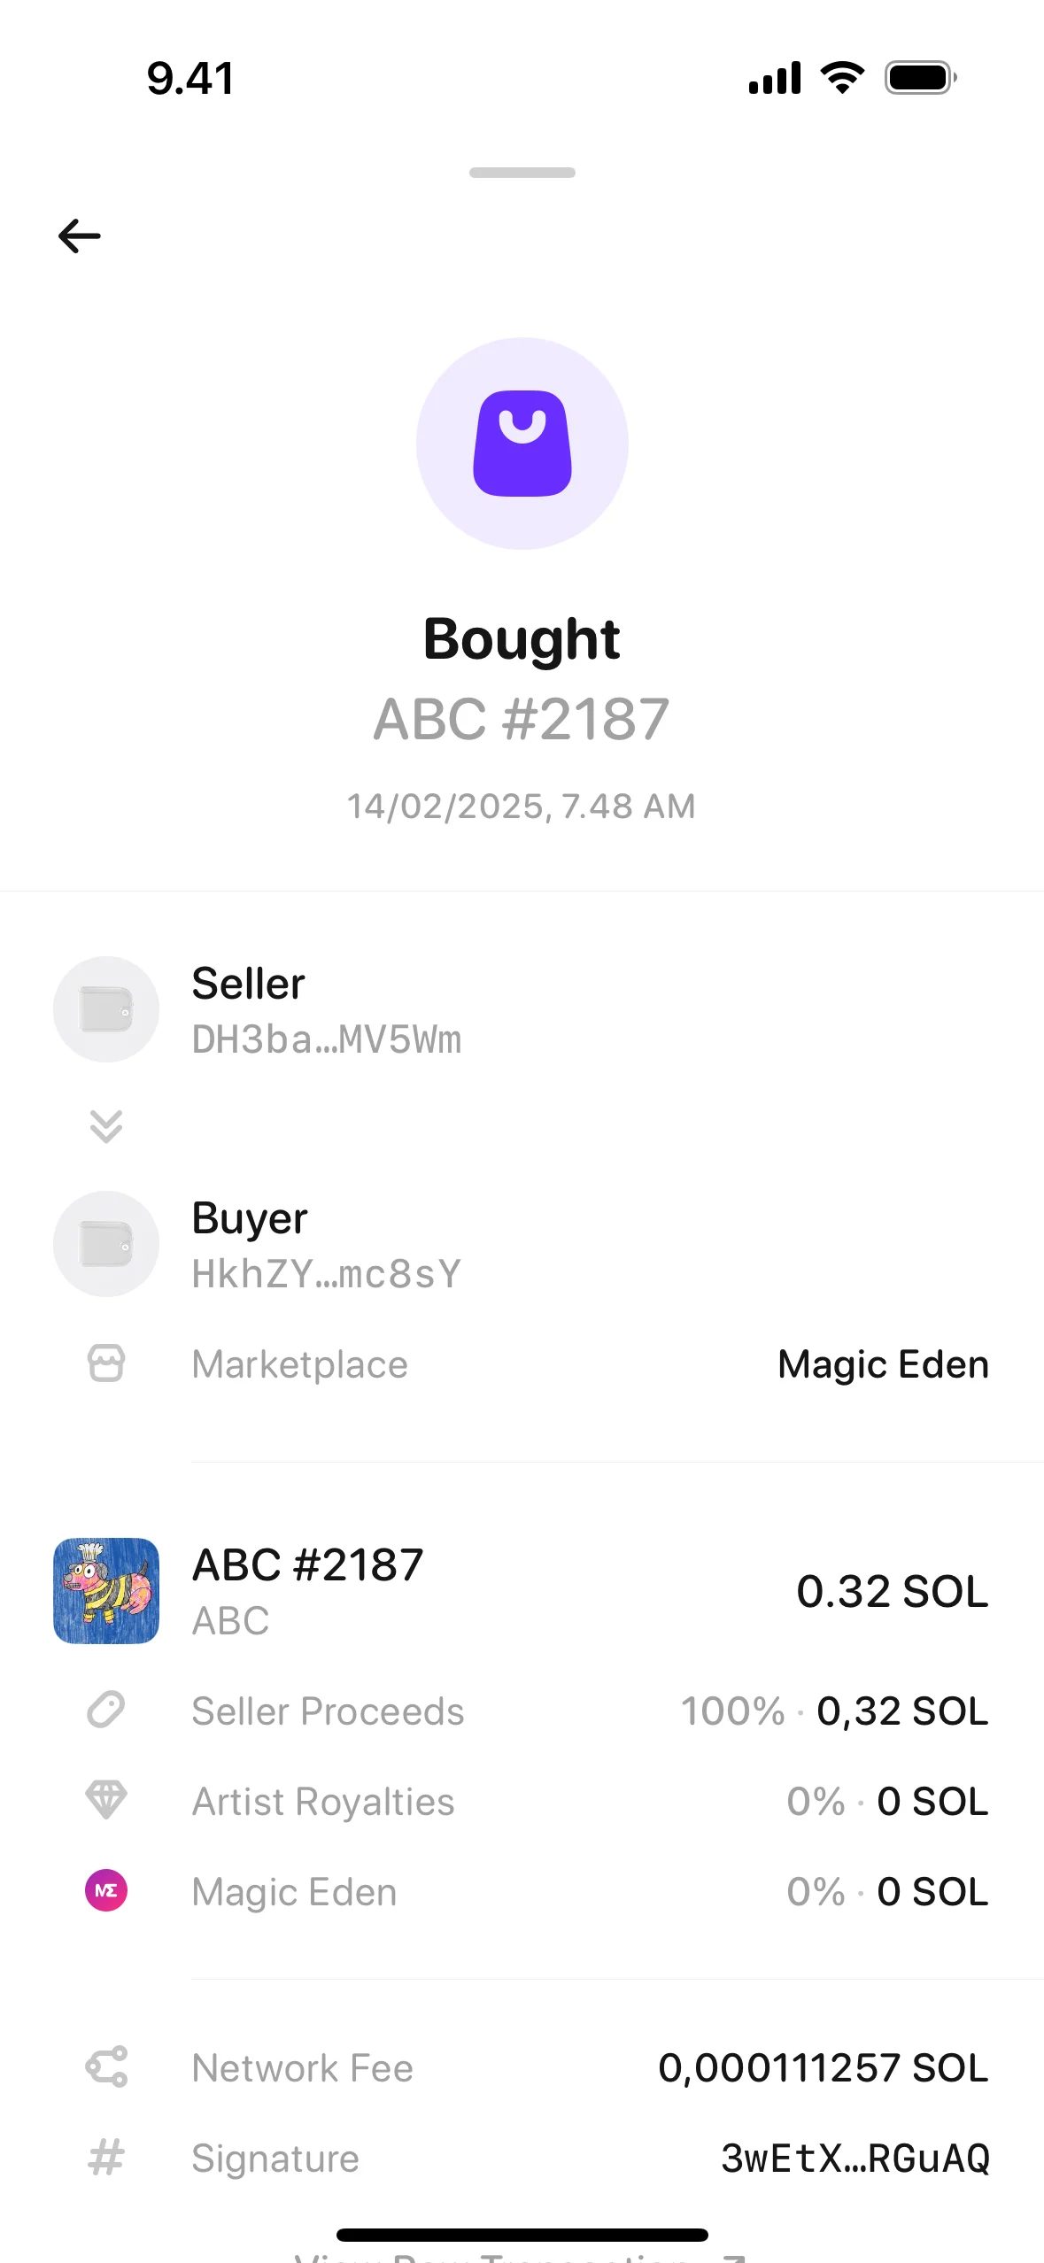Tap the signature value 3wEtX…RGuAQ
Screen dimensions: 1044x2263
coord(855,2158)
